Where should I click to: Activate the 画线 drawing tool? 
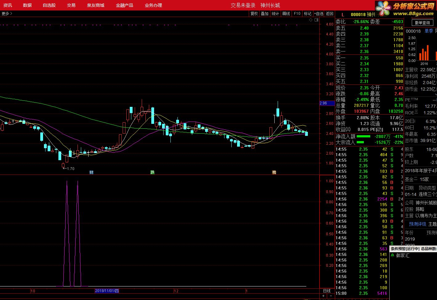pyautogui.click(x=286, y=14)
